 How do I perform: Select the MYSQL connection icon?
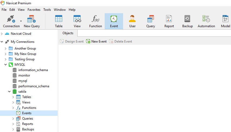point(11,65)
